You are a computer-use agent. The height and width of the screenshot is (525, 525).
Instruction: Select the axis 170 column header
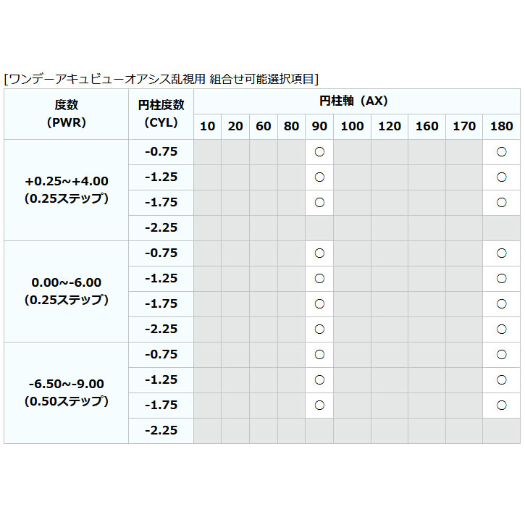tap(464, 127)
